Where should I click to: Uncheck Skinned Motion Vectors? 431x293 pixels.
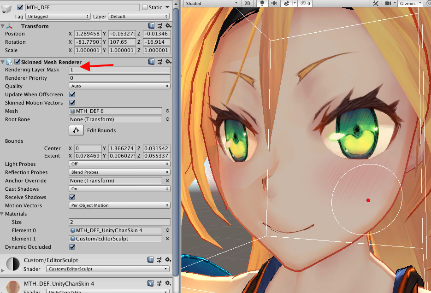pyautogui.click(x=72, y=103)
